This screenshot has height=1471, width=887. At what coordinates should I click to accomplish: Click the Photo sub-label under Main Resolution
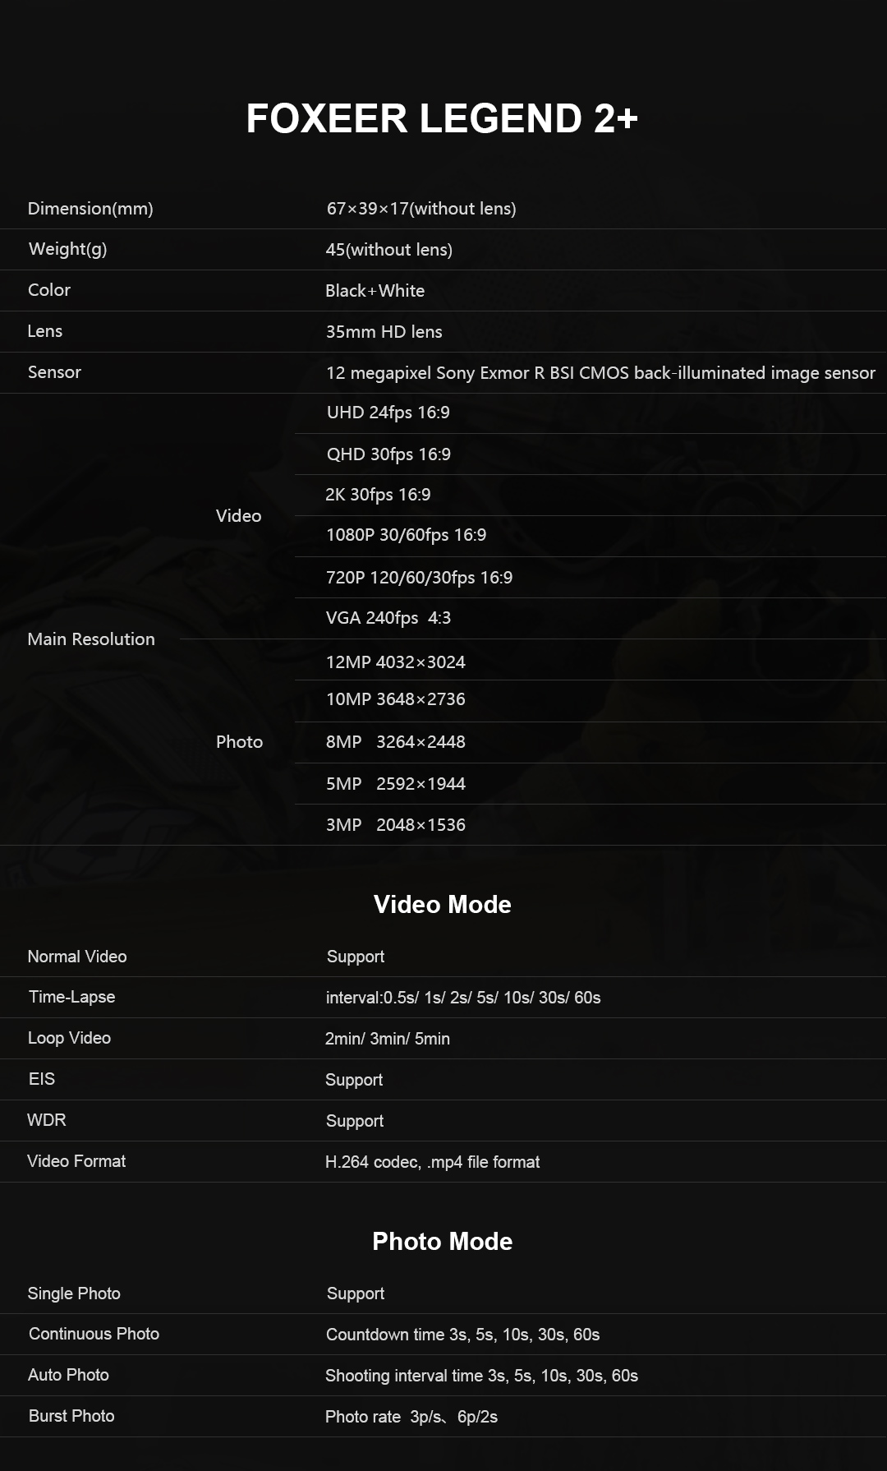point(240,742)
